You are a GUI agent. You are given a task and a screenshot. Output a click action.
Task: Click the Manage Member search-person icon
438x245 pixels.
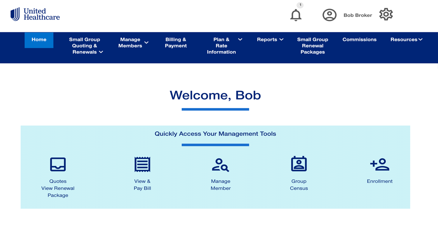click(220, 165)
